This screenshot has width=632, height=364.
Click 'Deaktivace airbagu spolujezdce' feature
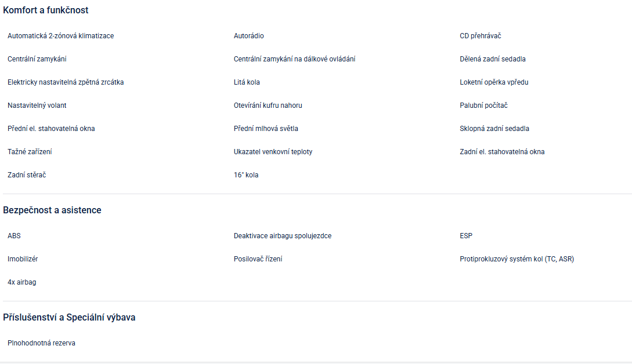coord(282,236)
